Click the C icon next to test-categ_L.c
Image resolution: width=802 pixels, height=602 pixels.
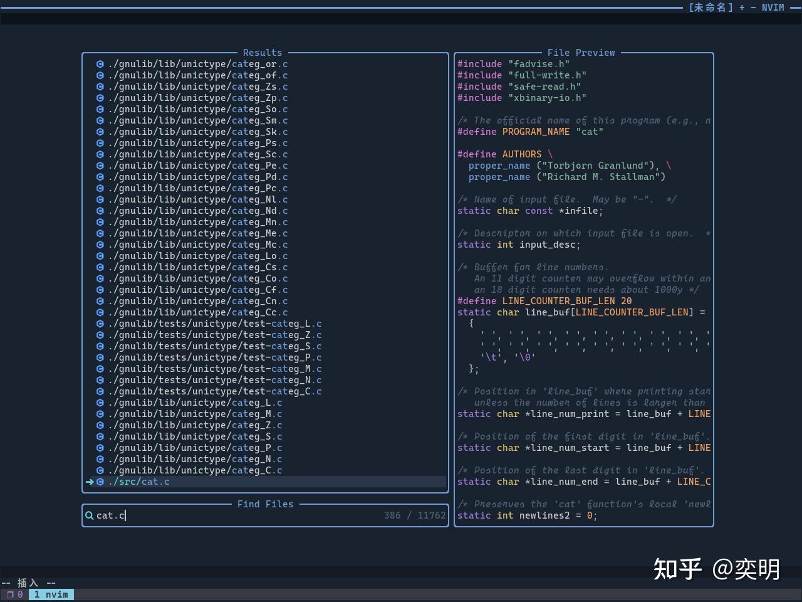point(100,324)
